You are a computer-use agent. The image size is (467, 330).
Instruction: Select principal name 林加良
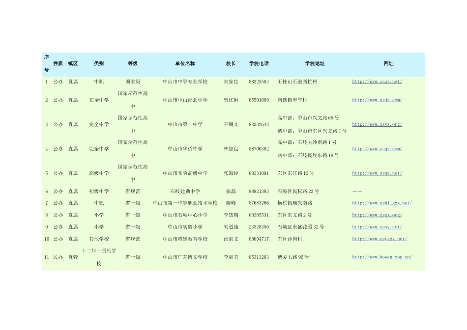(231, 149)
